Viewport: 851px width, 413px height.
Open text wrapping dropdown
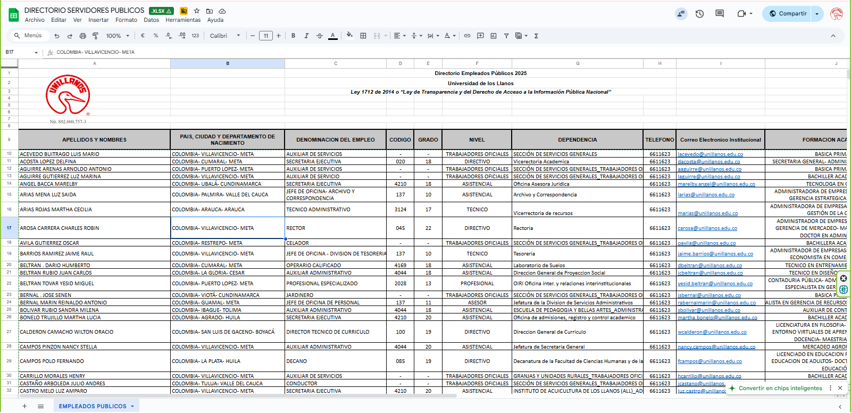pos(433,36)
